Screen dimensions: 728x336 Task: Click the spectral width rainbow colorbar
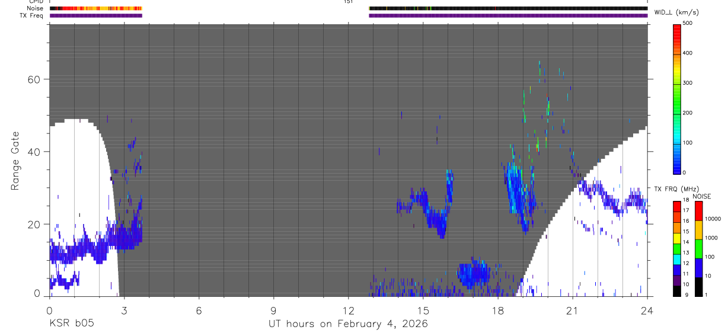677,98
